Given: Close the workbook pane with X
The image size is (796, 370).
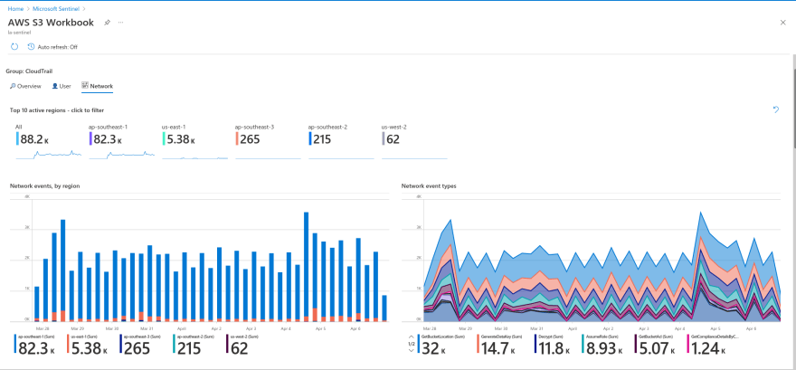Looking at the screenshot, I should click(782, 23).
